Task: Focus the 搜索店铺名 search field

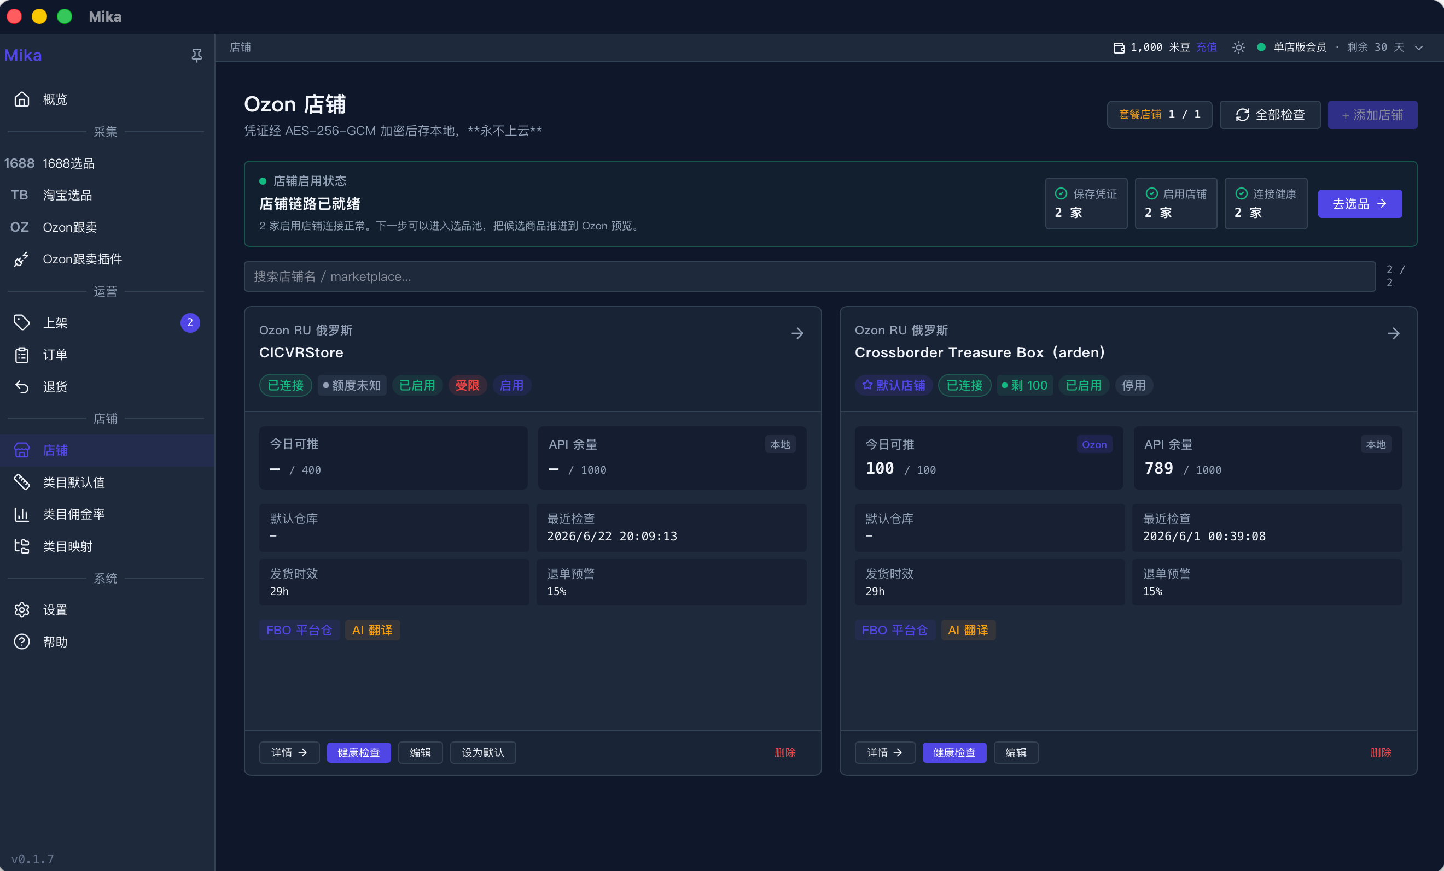Action: (x=810, y=276)
